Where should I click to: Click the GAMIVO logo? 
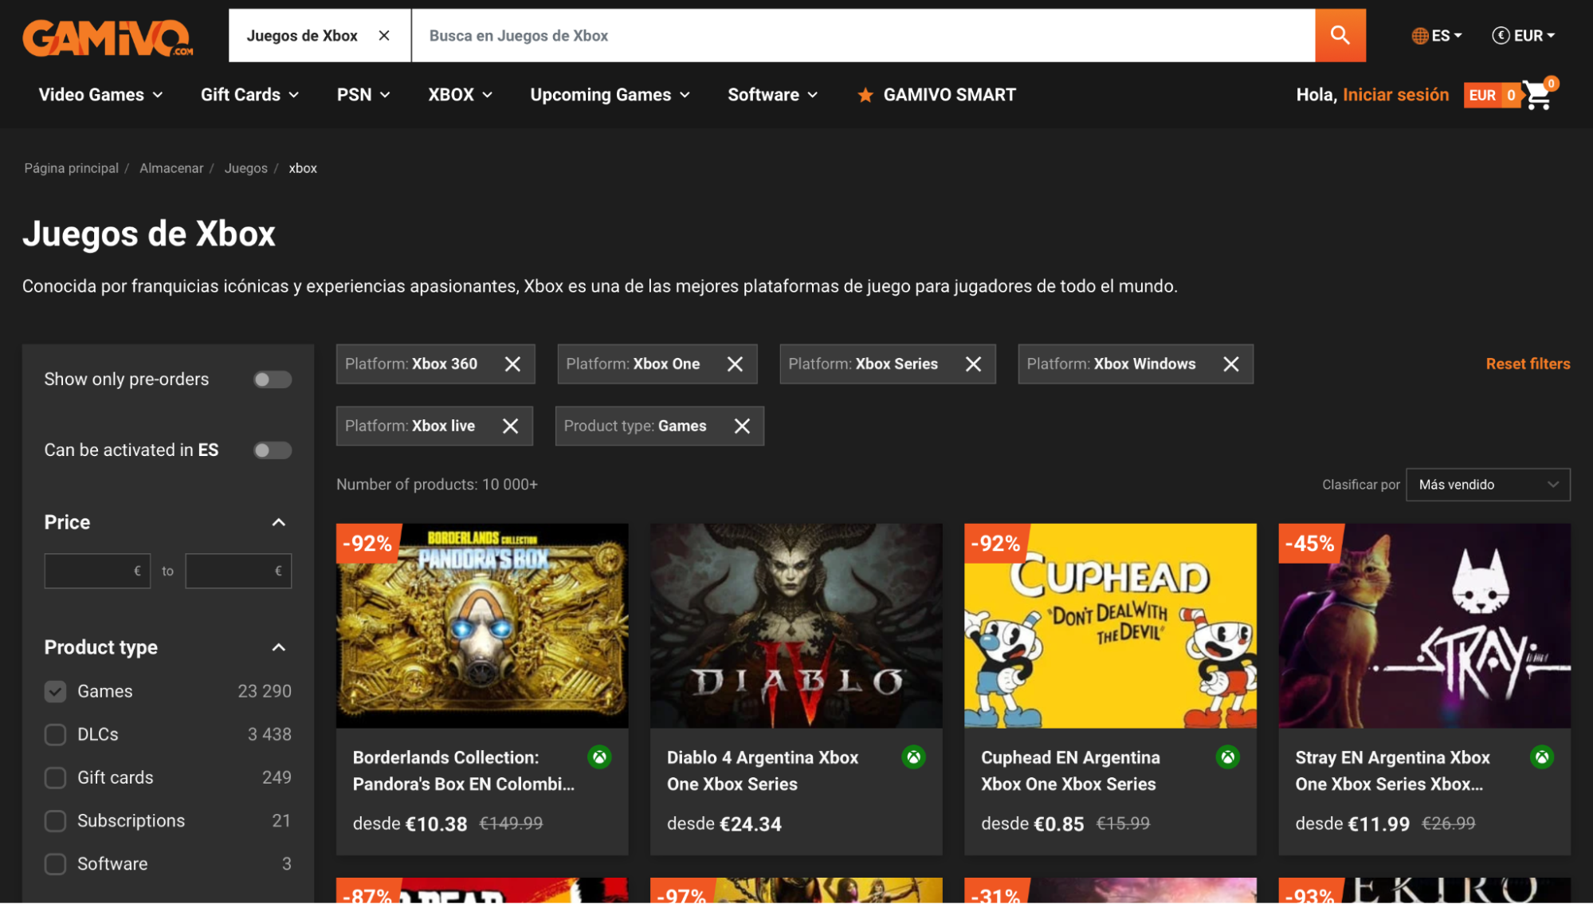(x=108, y=37)
